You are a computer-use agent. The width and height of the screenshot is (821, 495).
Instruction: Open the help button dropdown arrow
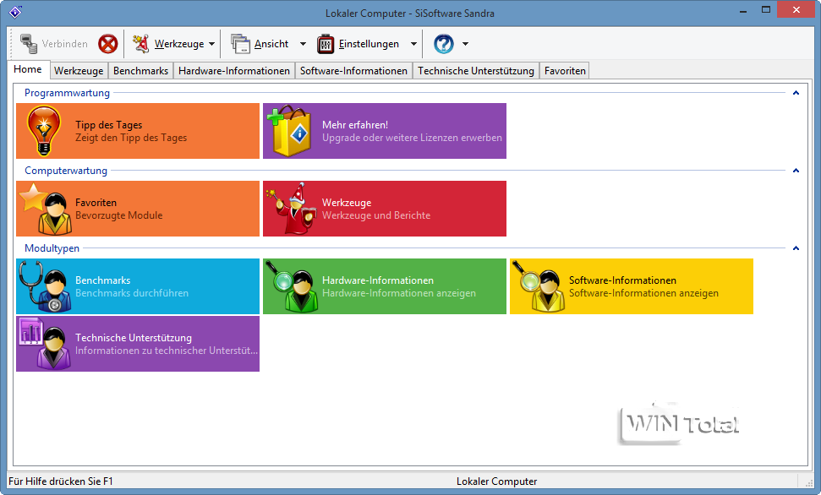[465, 44]
